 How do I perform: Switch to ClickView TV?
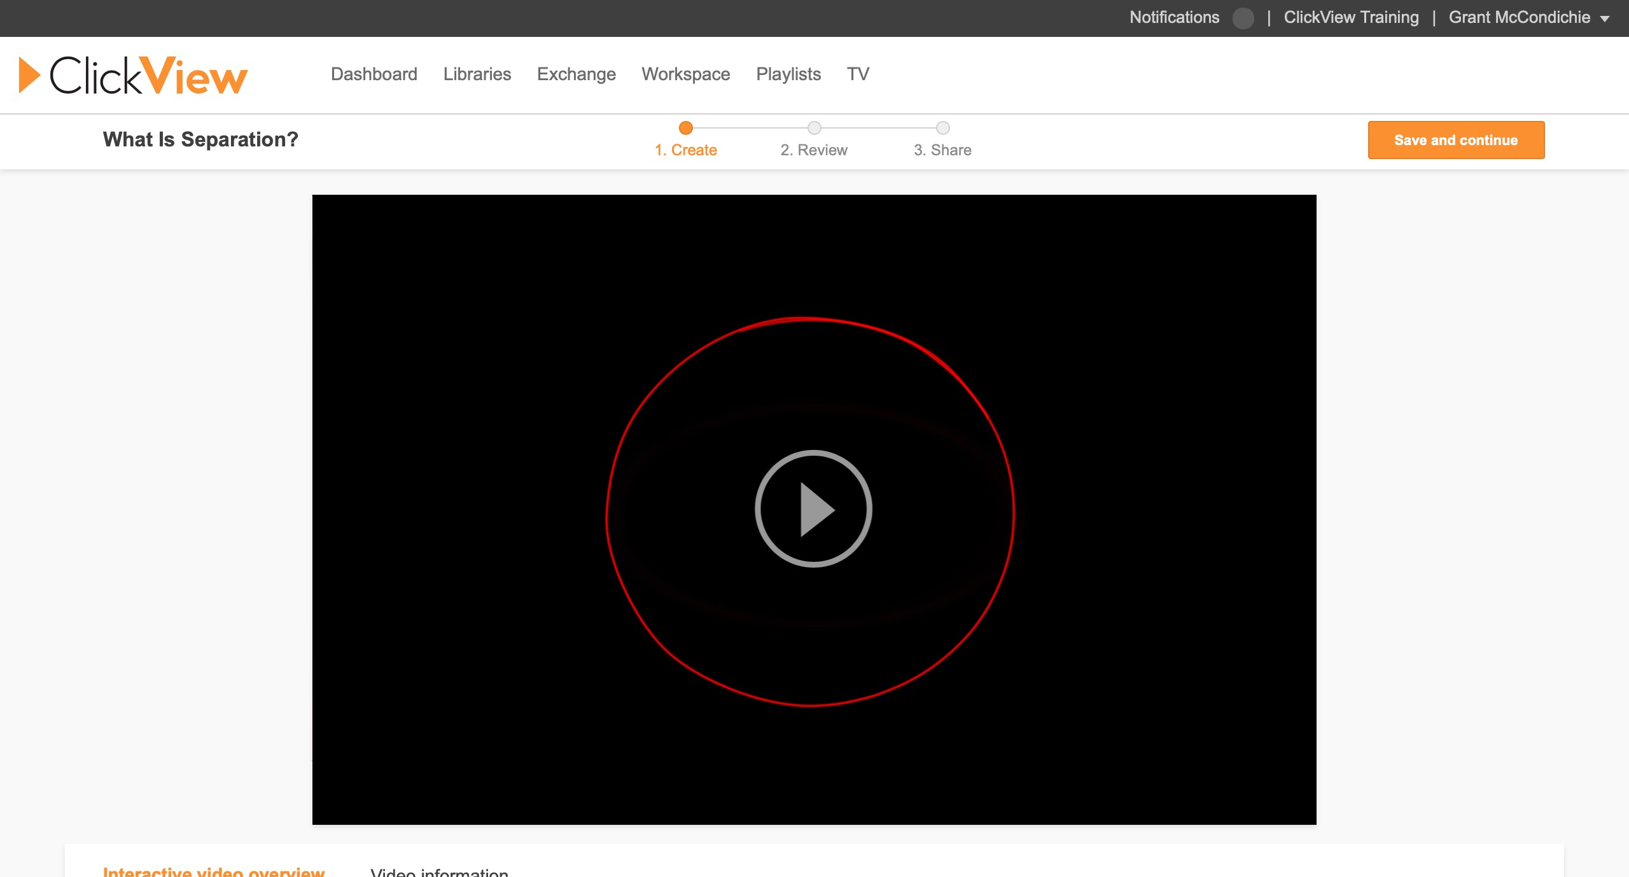(857, 74)
